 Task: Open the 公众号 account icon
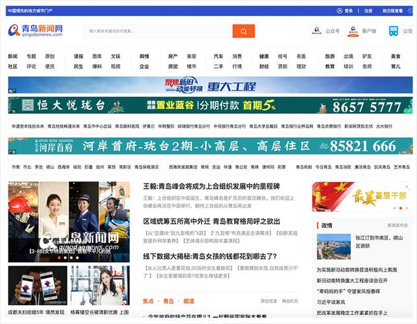tap(316, 31)
